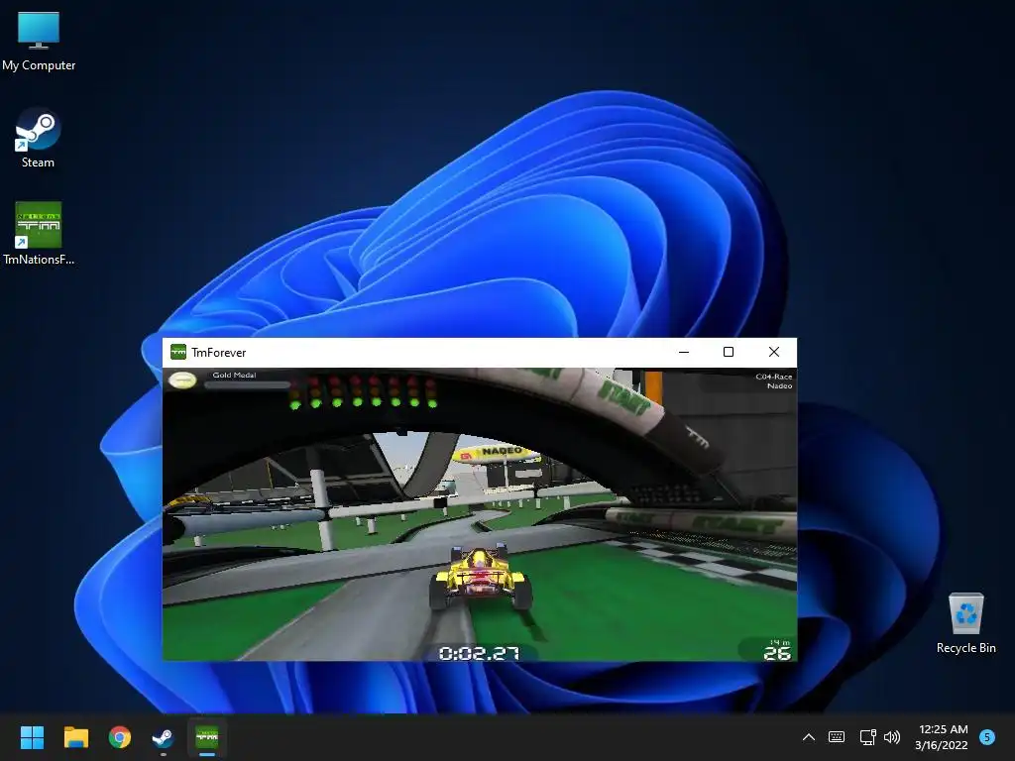This screenshot has width=1015, height=761.
Task: Close the TmForever window
Action: coord(773,352)
